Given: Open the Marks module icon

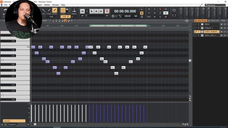Looking at the screenshot, I should pos(74,10).
